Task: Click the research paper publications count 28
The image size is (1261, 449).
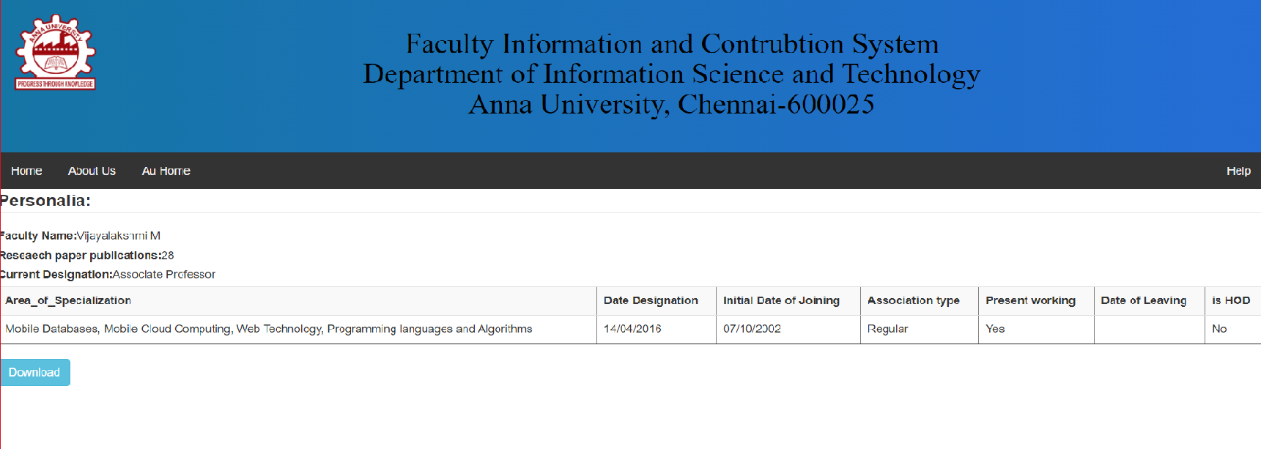Action: pos(169,255)
